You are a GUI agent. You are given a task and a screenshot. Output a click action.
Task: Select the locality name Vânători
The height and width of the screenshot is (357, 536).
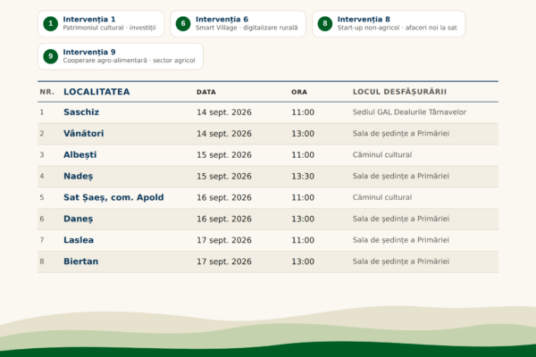click(84, 134)
